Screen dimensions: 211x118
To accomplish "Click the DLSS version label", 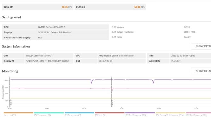I will click(x=118, y=27).
